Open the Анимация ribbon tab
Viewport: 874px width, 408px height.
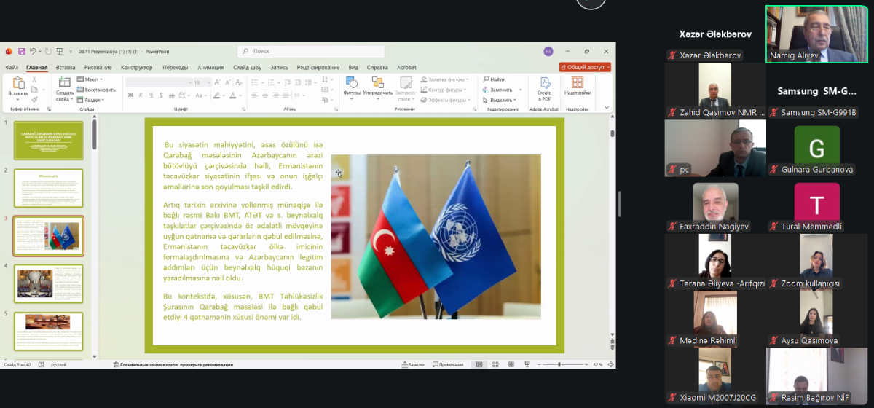point(210,67)
